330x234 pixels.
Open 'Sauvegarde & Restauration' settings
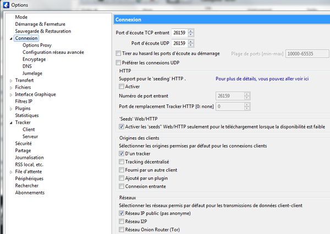click(x=43, y=31)
